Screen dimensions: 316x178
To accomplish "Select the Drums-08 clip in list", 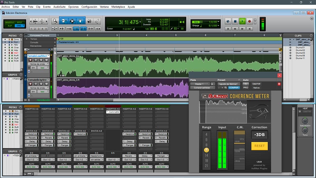I will [x=300, y=55].
